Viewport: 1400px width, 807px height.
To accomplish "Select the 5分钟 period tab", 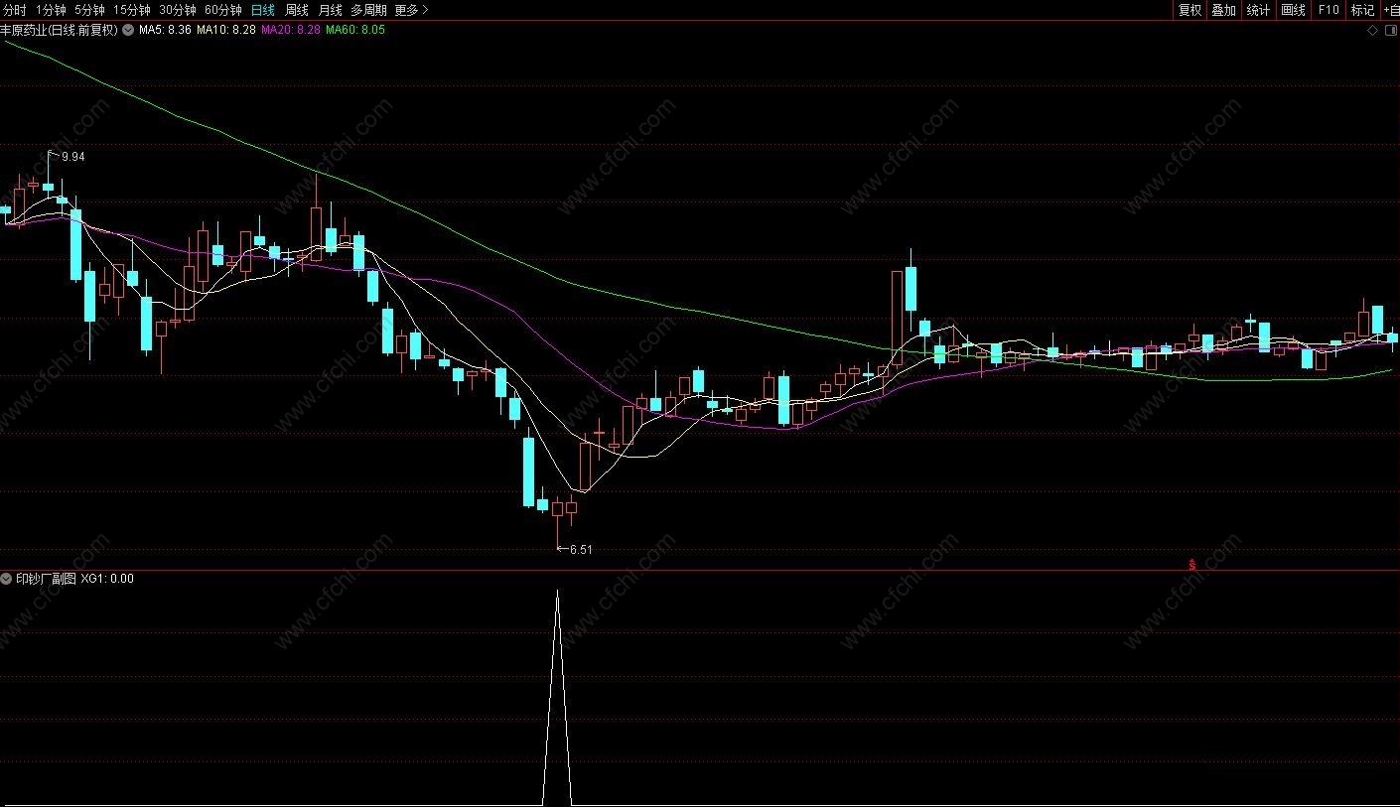I will coord(89,10).
